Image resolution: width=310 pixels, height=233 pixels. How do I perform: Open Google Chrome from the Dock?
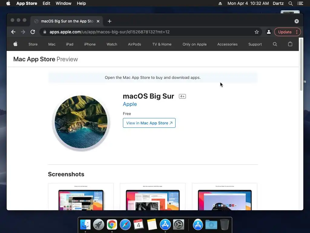pos(112,225)
